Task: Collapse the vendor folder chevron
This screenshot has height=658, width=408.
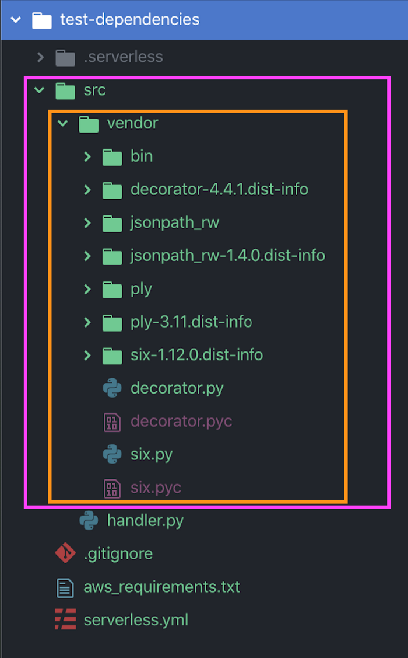Action: click(x=63, y=123)
